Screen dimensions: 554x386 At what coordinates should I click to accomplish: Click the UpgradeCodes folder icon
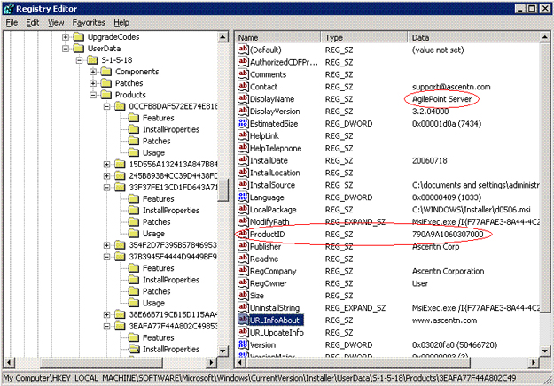click(80, 37)
